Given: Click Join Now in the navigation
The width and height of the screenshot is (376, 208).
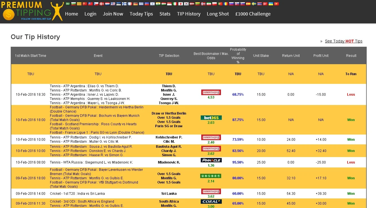Looking at the screenshot, I should [113, 14].
